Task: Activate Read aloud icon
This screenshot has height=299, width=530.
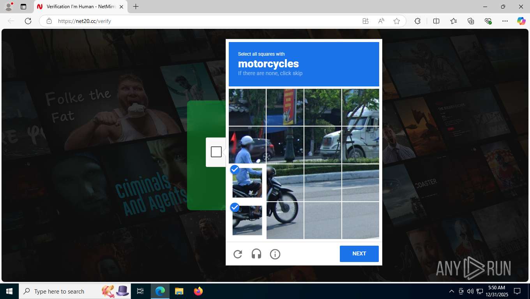Action: point(381,21)
